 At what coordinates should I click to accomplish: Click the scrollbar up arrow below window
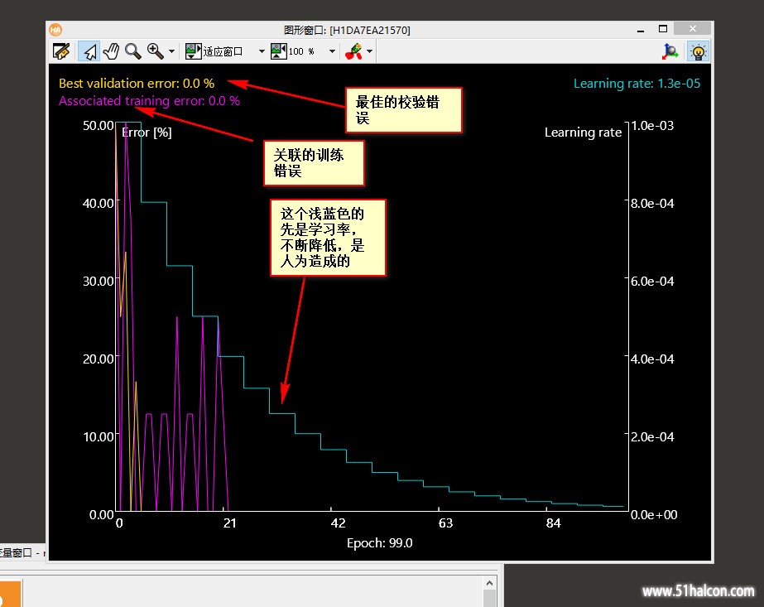490,583
